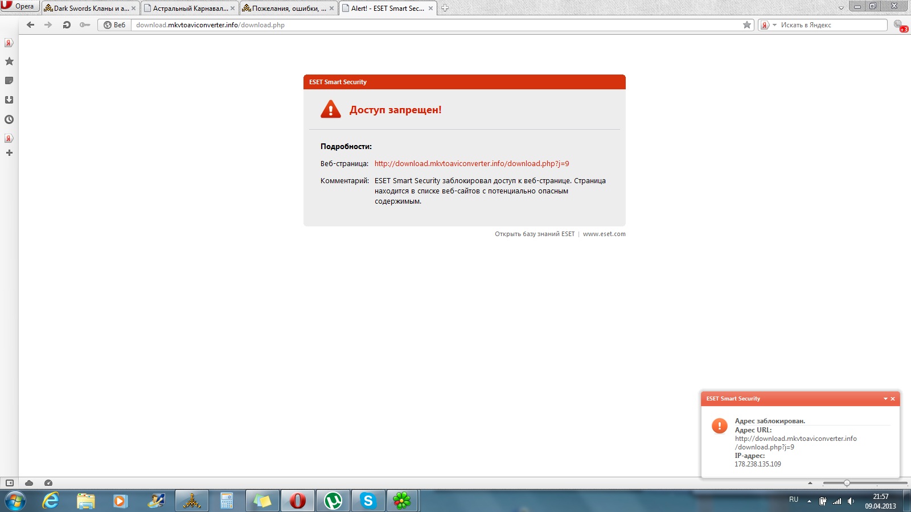Add a panel with sidebar plus
911x512 pixels.
(x=9, y=153)
